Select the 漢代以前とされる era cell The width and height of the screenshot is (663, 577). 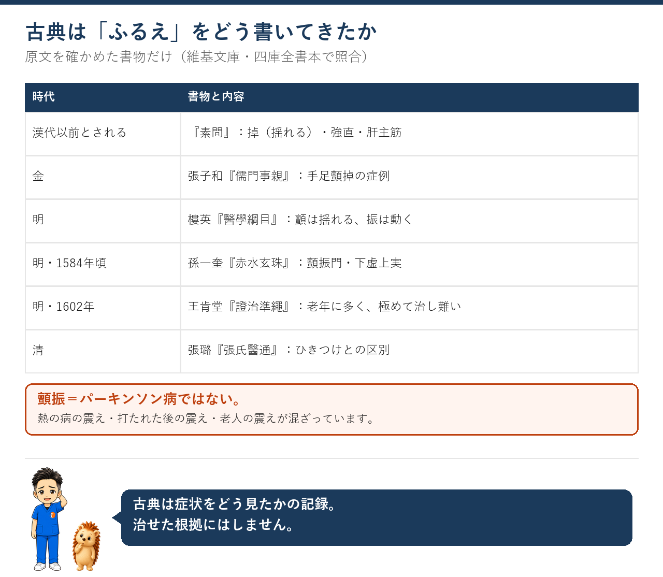click(103, 134)
